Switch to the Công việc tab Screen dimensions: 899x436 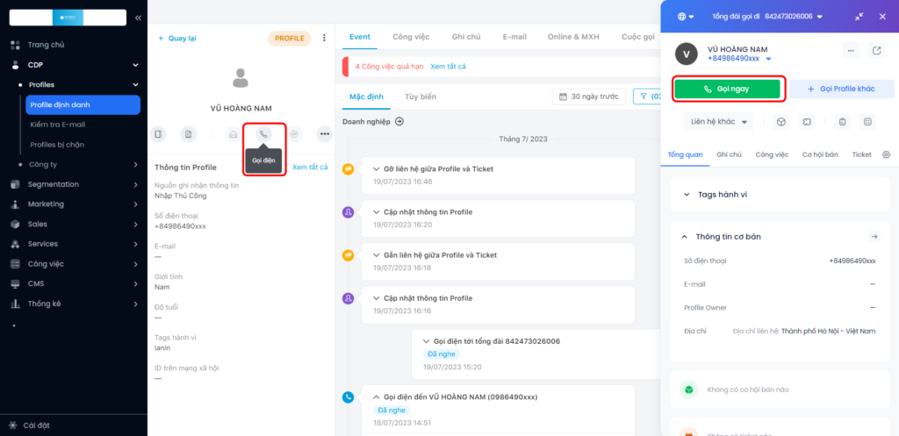click(411, 37)
